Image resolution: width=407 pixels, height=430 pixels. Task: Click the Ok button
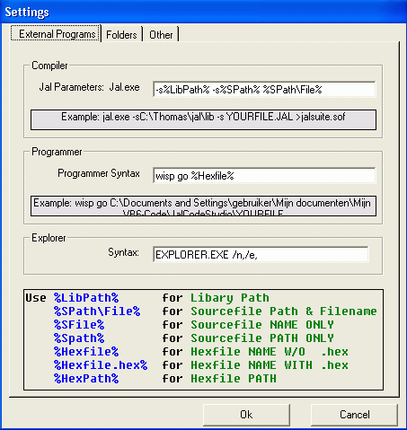(x=246, y=415)
